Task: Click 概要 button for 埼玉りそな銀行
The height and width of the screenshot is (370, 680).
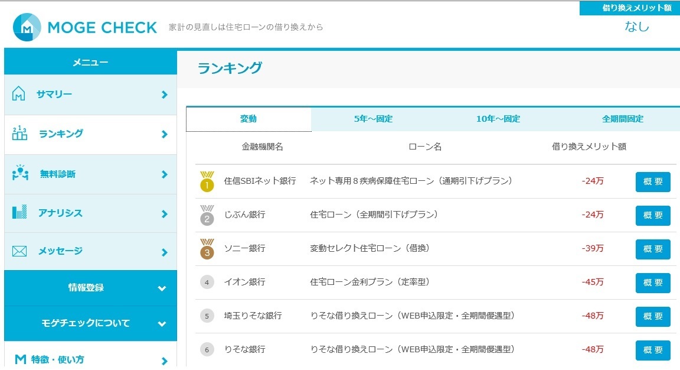Action: coord(653,316)
